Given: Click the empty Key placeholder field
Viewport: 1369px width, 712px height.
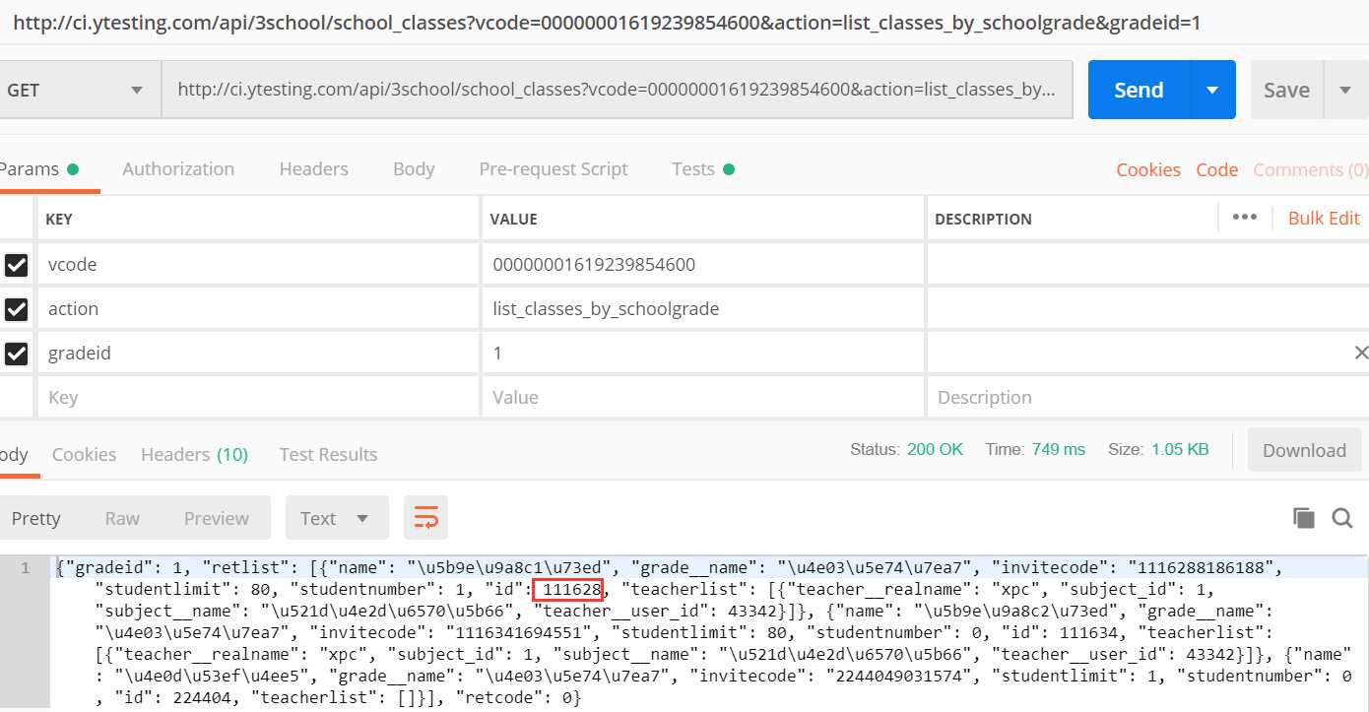Looking at the screenshot, I should pos(258,397).
